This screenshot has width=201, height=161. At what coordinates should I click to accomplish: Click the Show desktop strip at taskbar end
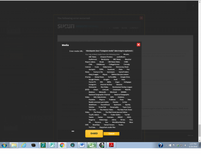[x=200, y=145]
